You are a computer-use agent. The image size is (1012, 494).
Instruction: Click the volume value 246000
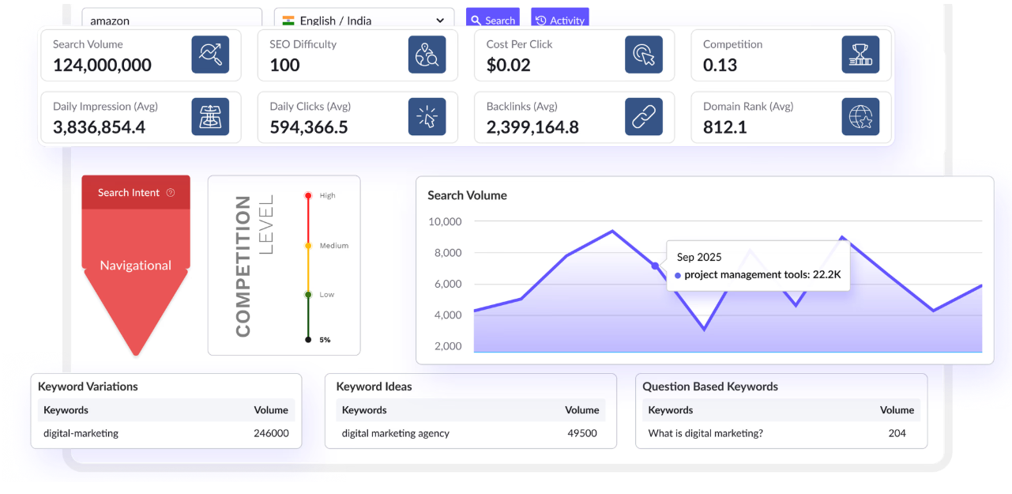pyautogui.click(x=271, y=433)
